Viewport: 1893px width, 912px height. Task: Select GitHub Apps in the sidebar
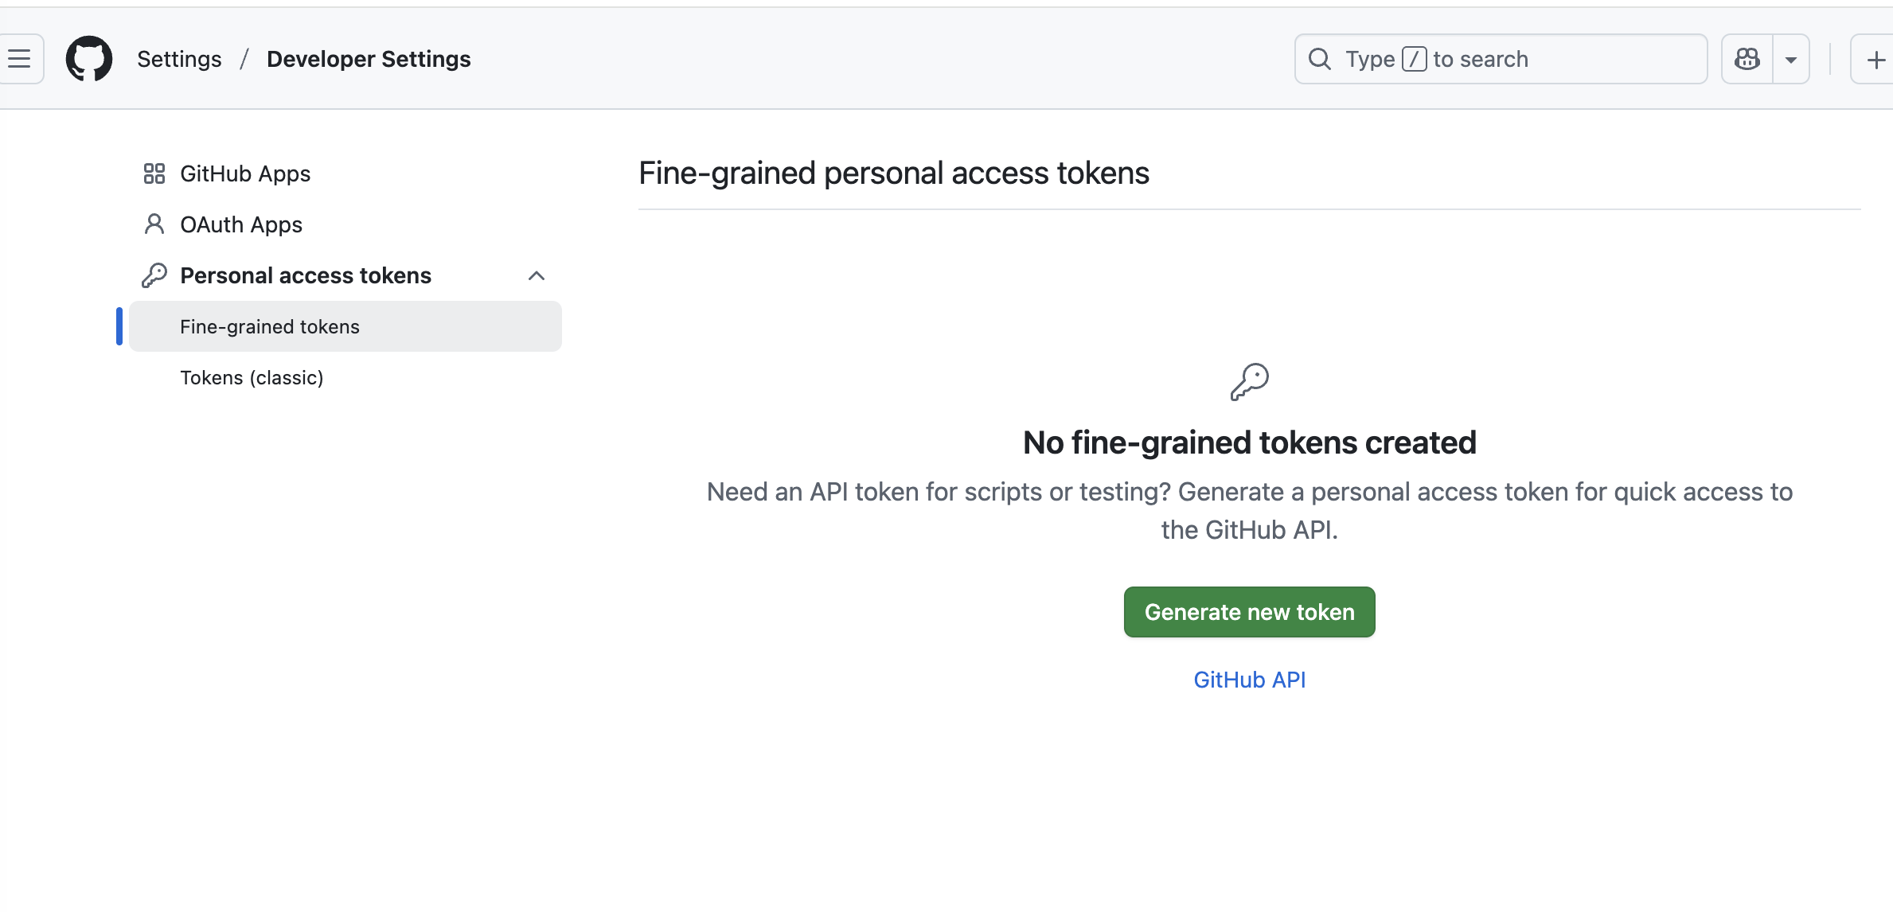[245, 173]
